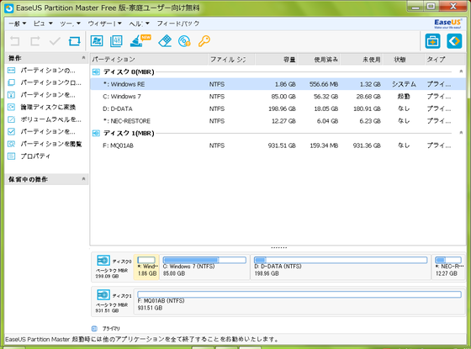Image resolution: width=471 pixels, height=349 pixels.
Task: Collapse the Pending Operations section
Action: pos(83,179)
